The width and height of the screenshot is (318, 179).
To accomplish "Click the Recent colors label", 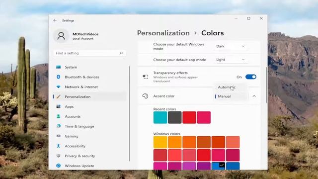I will (x=164, y=109).
